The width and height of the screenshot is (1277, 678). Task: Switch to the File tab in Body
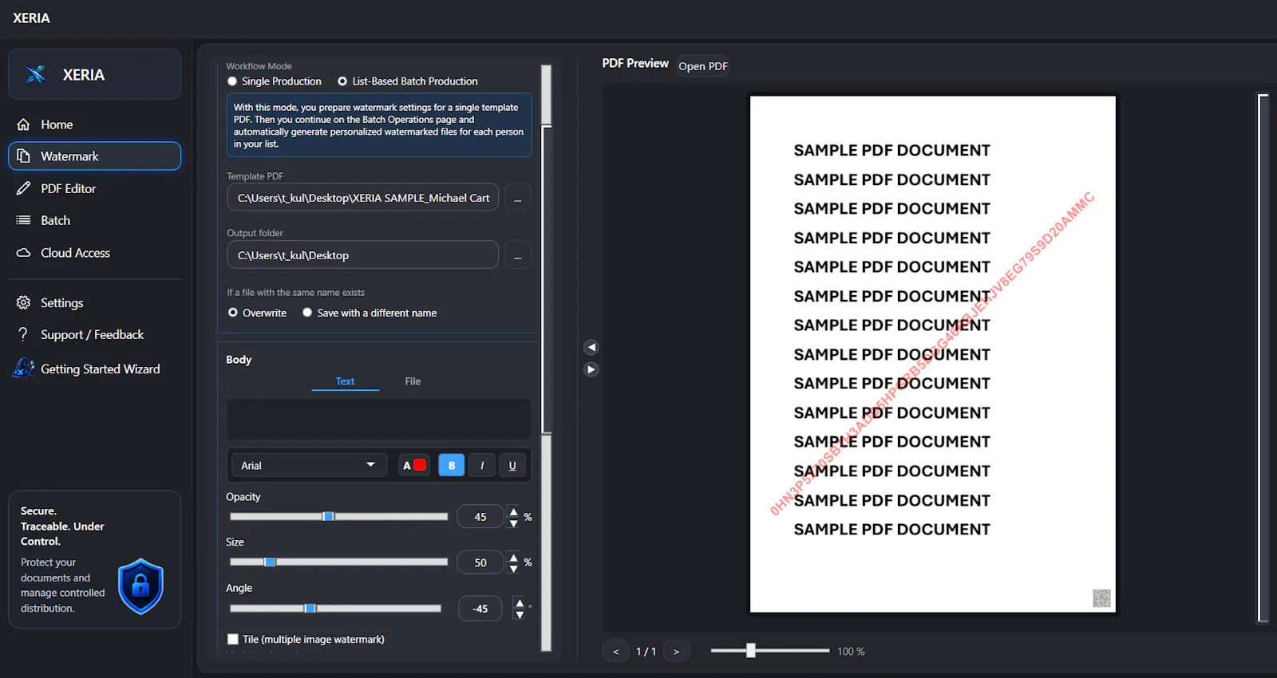point(413,381)
